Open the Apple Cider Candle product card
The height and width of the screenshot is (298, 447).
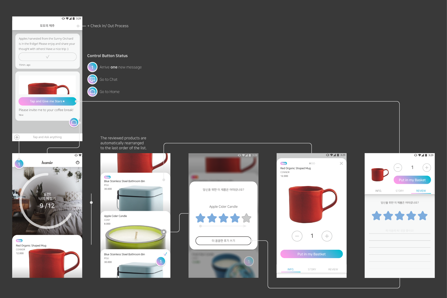click(x=135, y=230)
